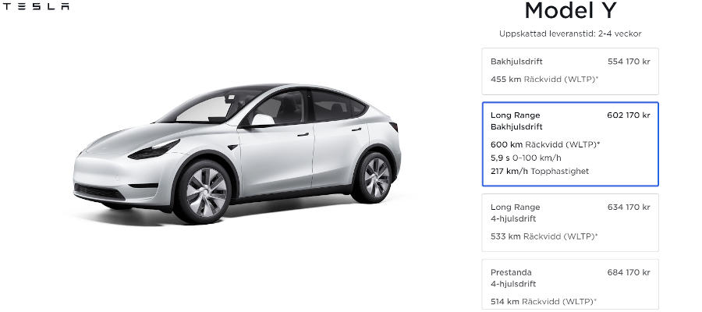
Task: Click the 684 170 kr price
Action: point(629,272)
